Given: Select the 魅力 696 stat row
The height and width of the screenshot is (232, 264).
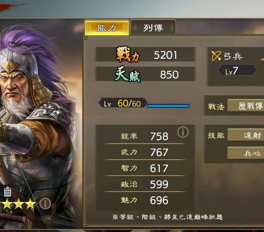Looking at the screenshot, I should click(144, 200).
